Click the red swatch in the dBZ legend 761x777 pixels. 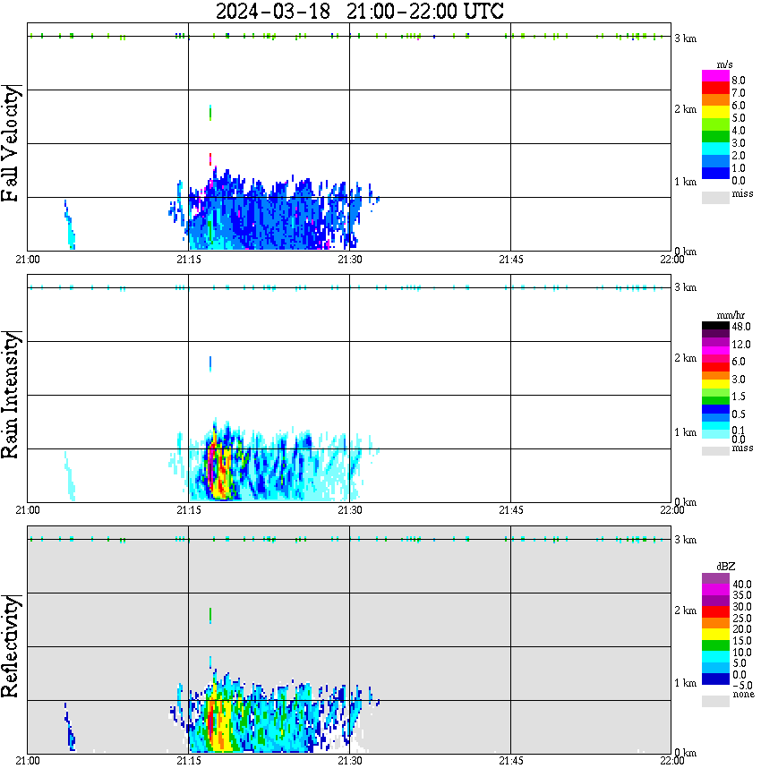(x=715, y=612)
